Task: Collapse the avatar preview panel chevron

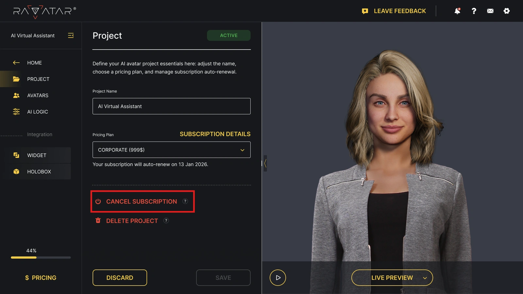Action: coord(265,163)
